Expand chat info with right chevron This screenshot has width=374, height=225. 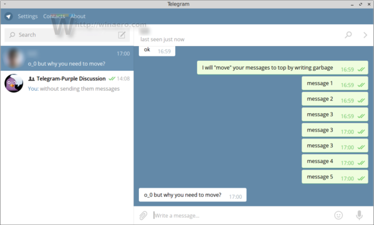point(365,35)
